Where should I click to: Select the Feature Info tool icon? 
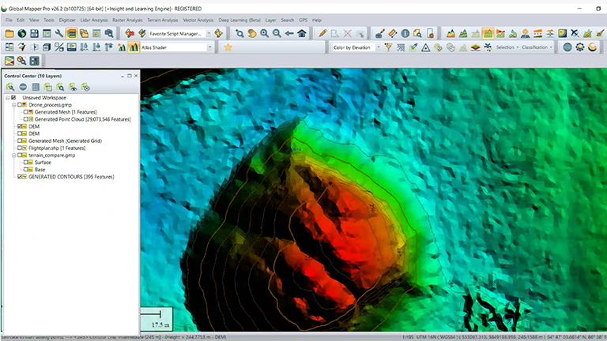(x=405, y=33)
